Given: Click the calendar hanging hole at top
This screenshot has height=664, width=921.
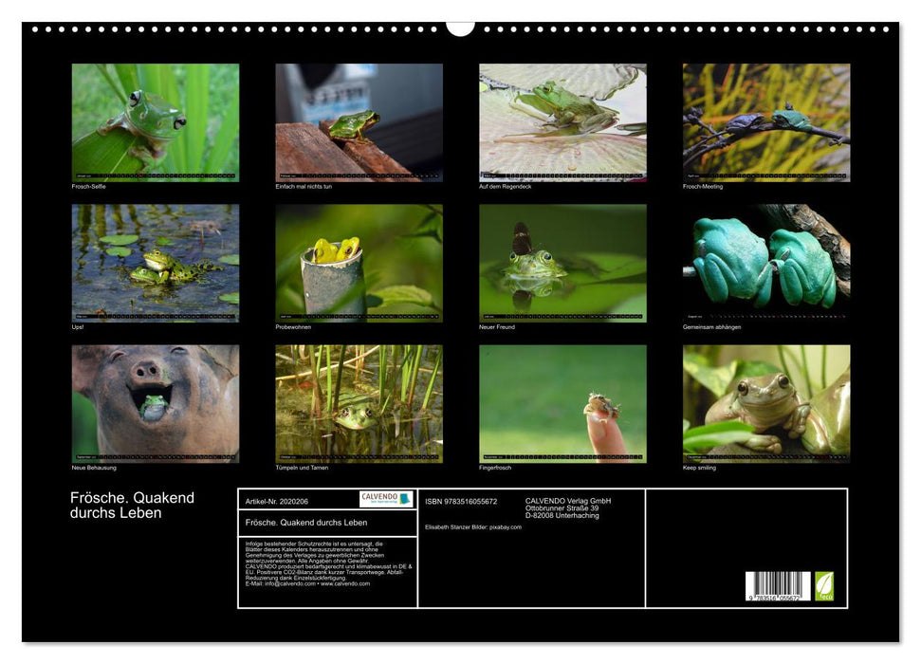Looking at the screenshot, I should tap(460, 27).
